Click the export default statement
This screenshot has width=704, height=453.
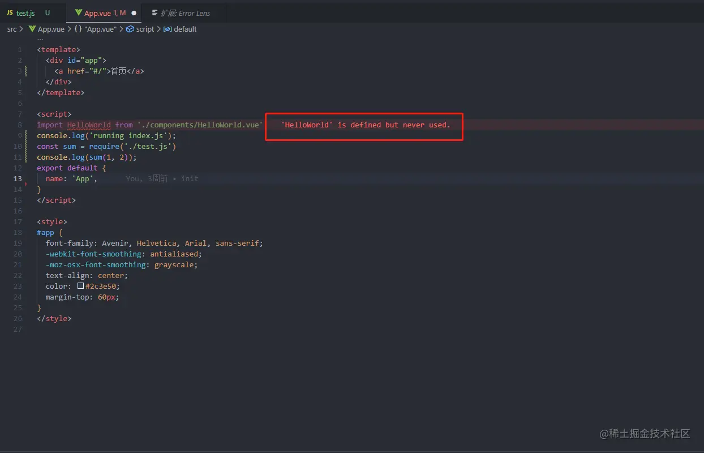coord(67,168)
